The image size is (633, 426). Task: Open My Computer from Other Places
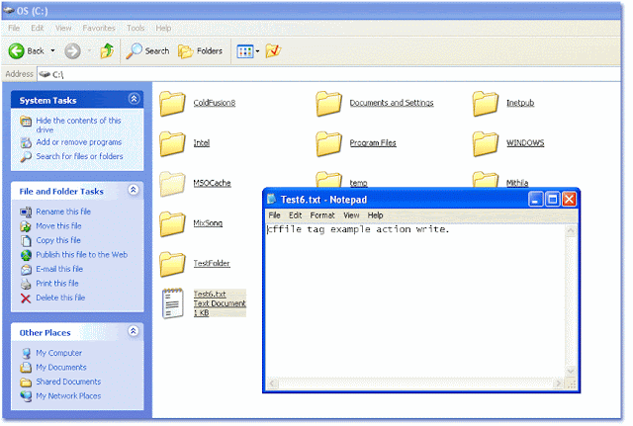coord(59,354)
